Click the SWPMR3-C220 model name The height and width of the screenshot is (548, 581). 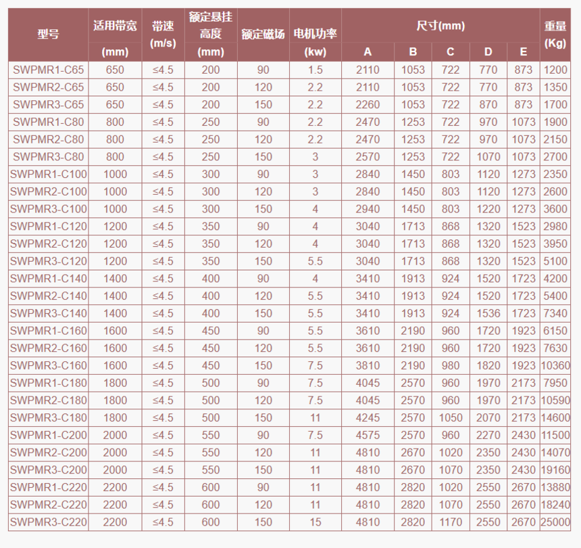pyautogui.click(x=48, y=522)
